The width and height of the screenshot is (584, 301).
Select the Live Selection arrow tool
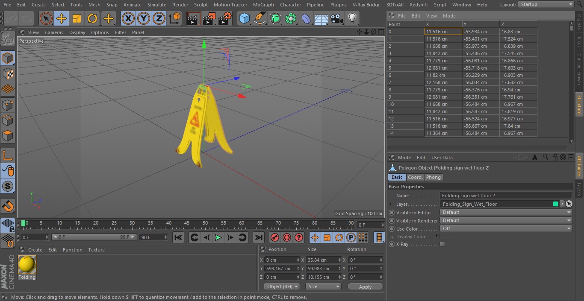(x=46, y=18)
